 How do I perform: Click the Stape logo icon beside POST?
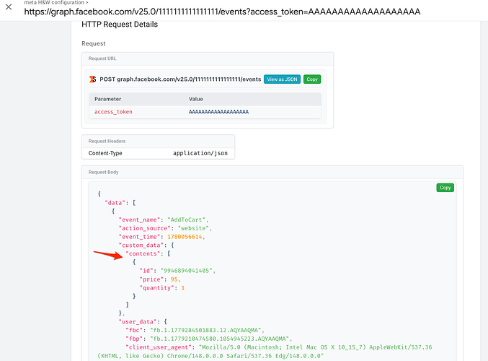[x=93, y=79]
